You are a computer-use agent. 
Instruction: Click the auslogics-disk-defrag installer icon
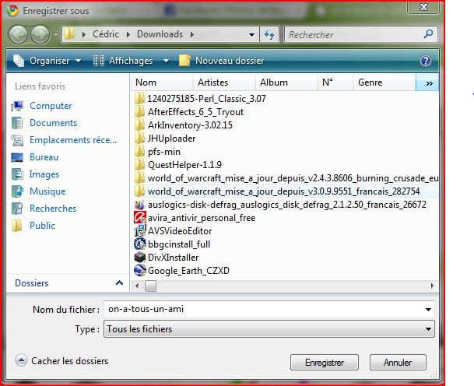point(140,205)
